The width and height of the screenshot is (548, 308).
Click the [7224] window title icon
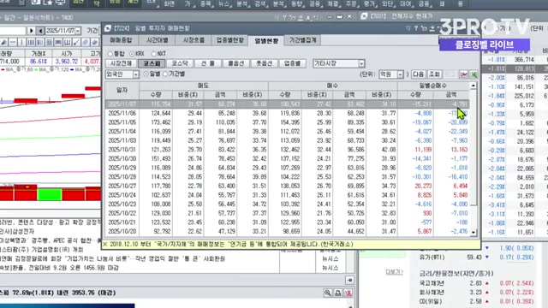[x=108, y=28]
